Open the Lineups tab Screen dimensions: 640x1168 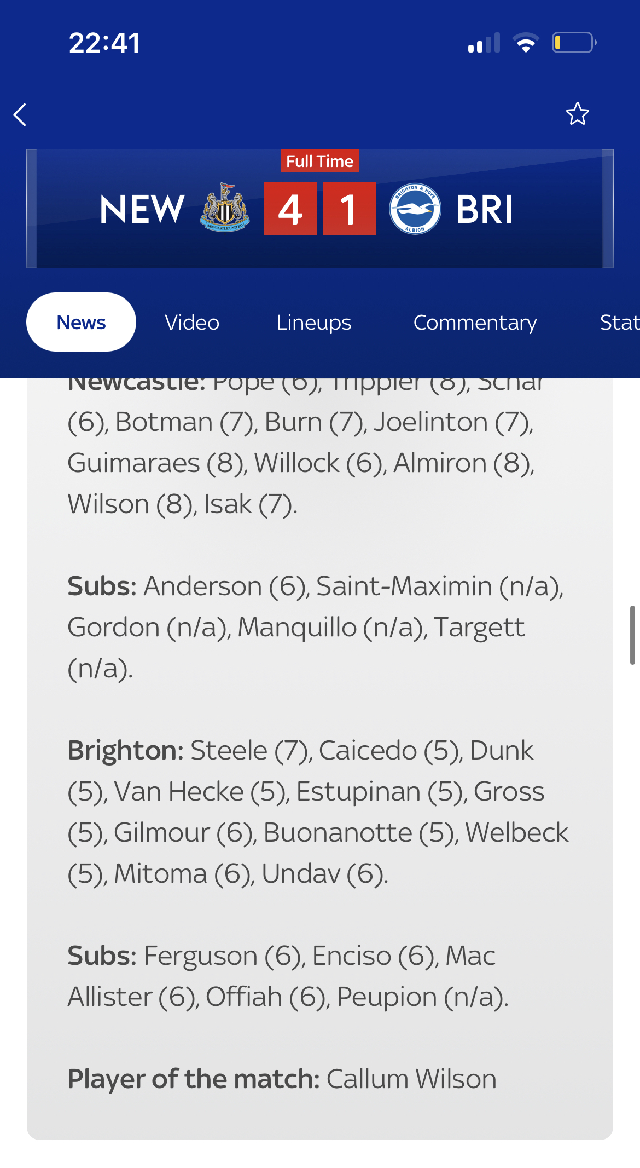point(313,323)
